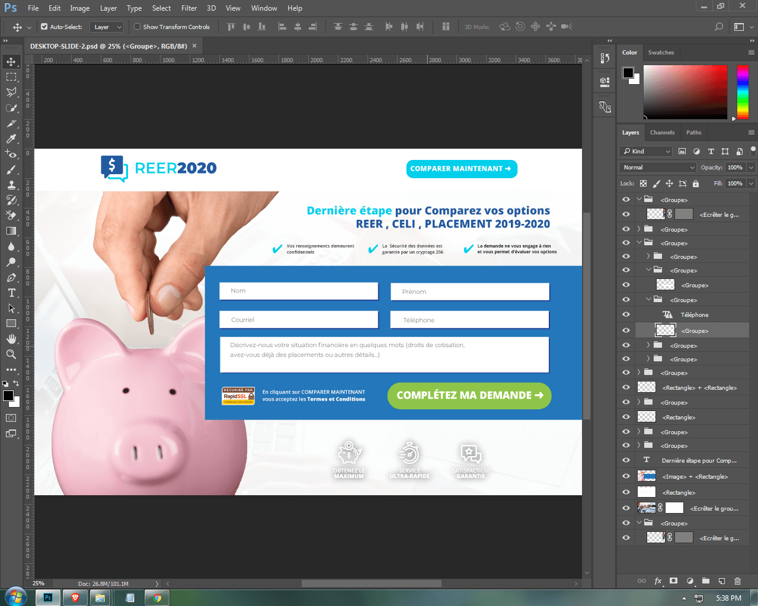The height and width of the screenshot is (606, 758).
Task: Click the rainbow hue slider strip
Action: (743, 92)
